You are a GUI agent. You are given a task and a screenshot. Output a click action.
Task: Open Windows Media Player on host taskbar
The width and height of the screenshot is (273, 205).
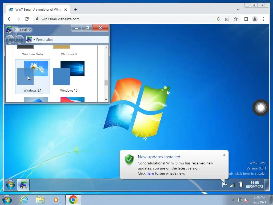57,200
